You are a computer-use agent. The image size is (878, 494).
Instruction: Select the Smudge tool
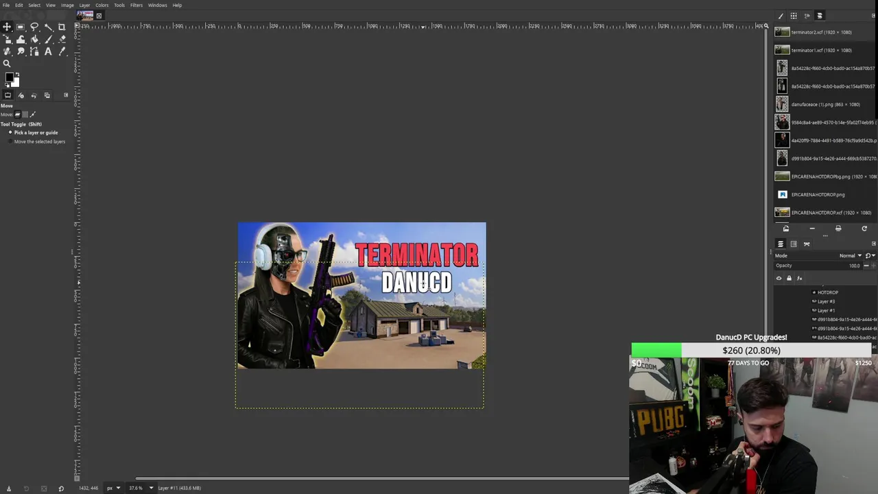click(x=21, y=51)
